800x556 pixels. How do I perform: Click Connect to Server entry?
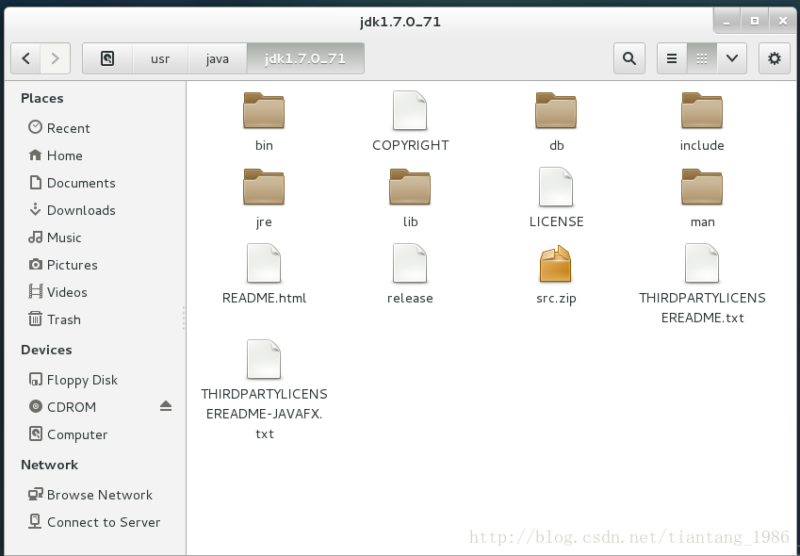[94, 522]
